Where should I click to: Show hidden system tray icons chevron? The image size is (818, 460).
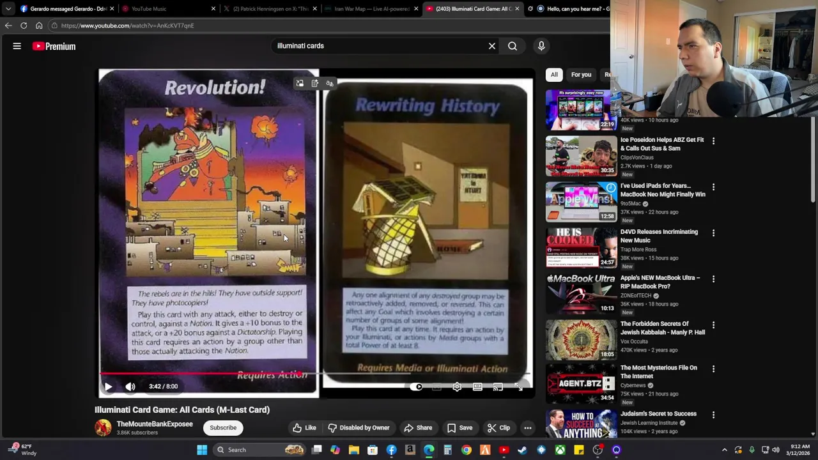[x=724, y=450]
